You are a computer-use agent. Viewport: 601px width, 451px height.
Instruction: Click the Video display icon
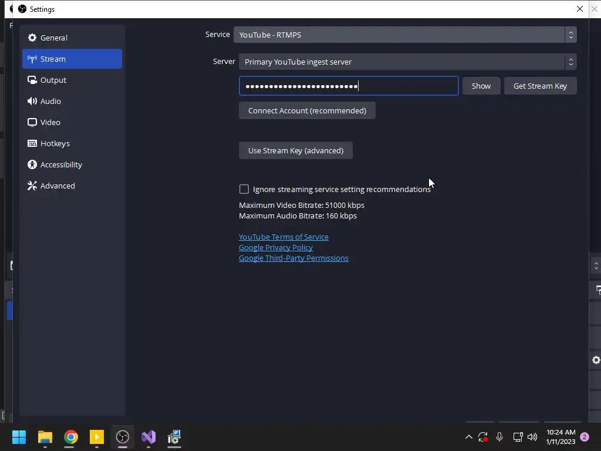pos(32,122)
